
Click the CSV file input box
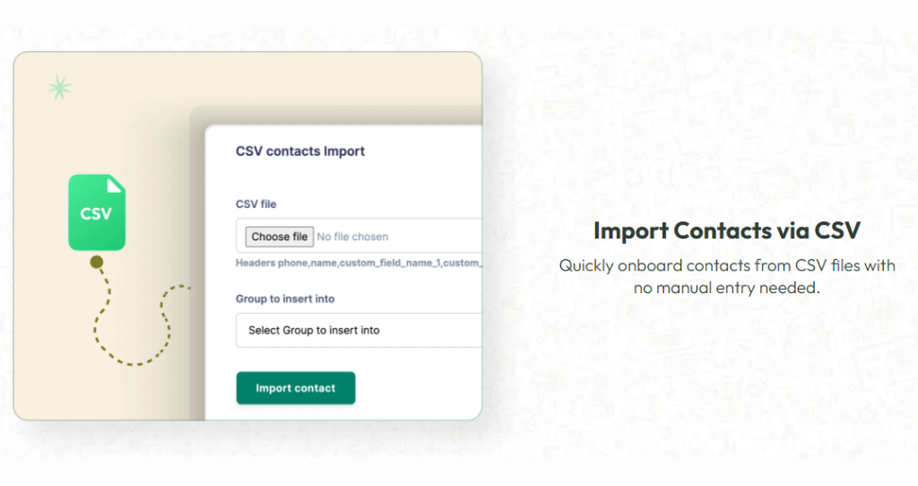359,236
